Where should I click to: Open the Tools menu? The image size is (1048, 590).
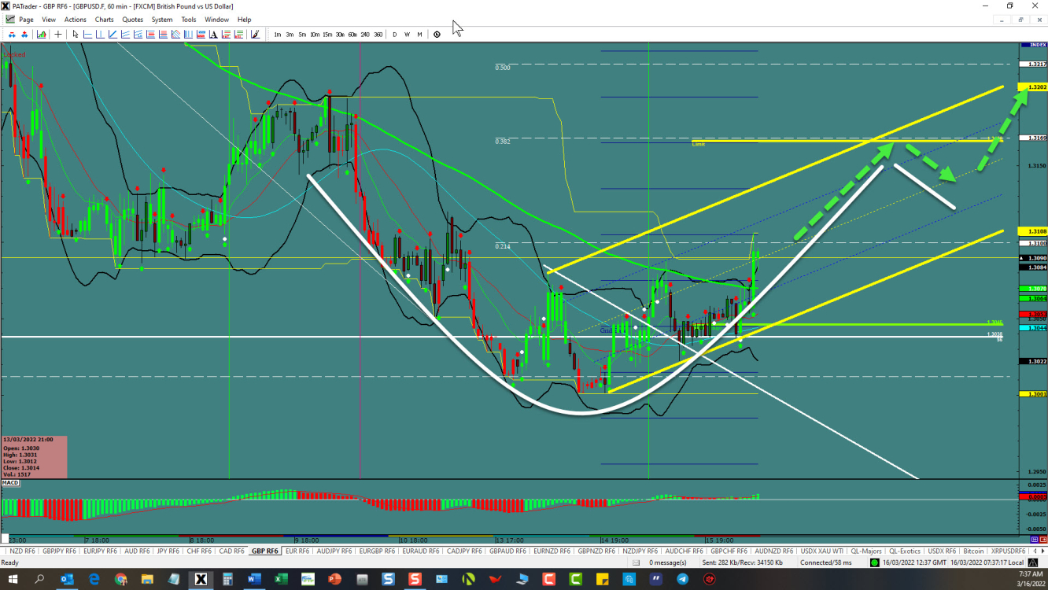coord(189,20)
